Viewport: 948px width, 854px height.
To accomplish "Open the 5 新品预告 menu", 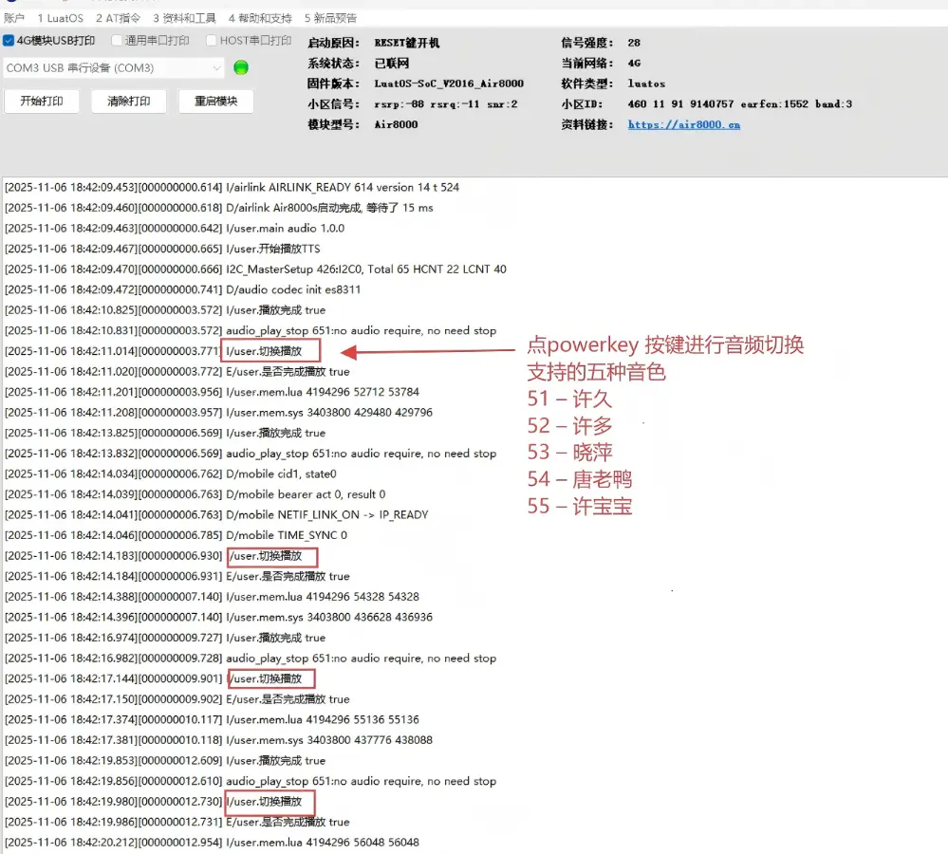I will (x=331, y=18).
